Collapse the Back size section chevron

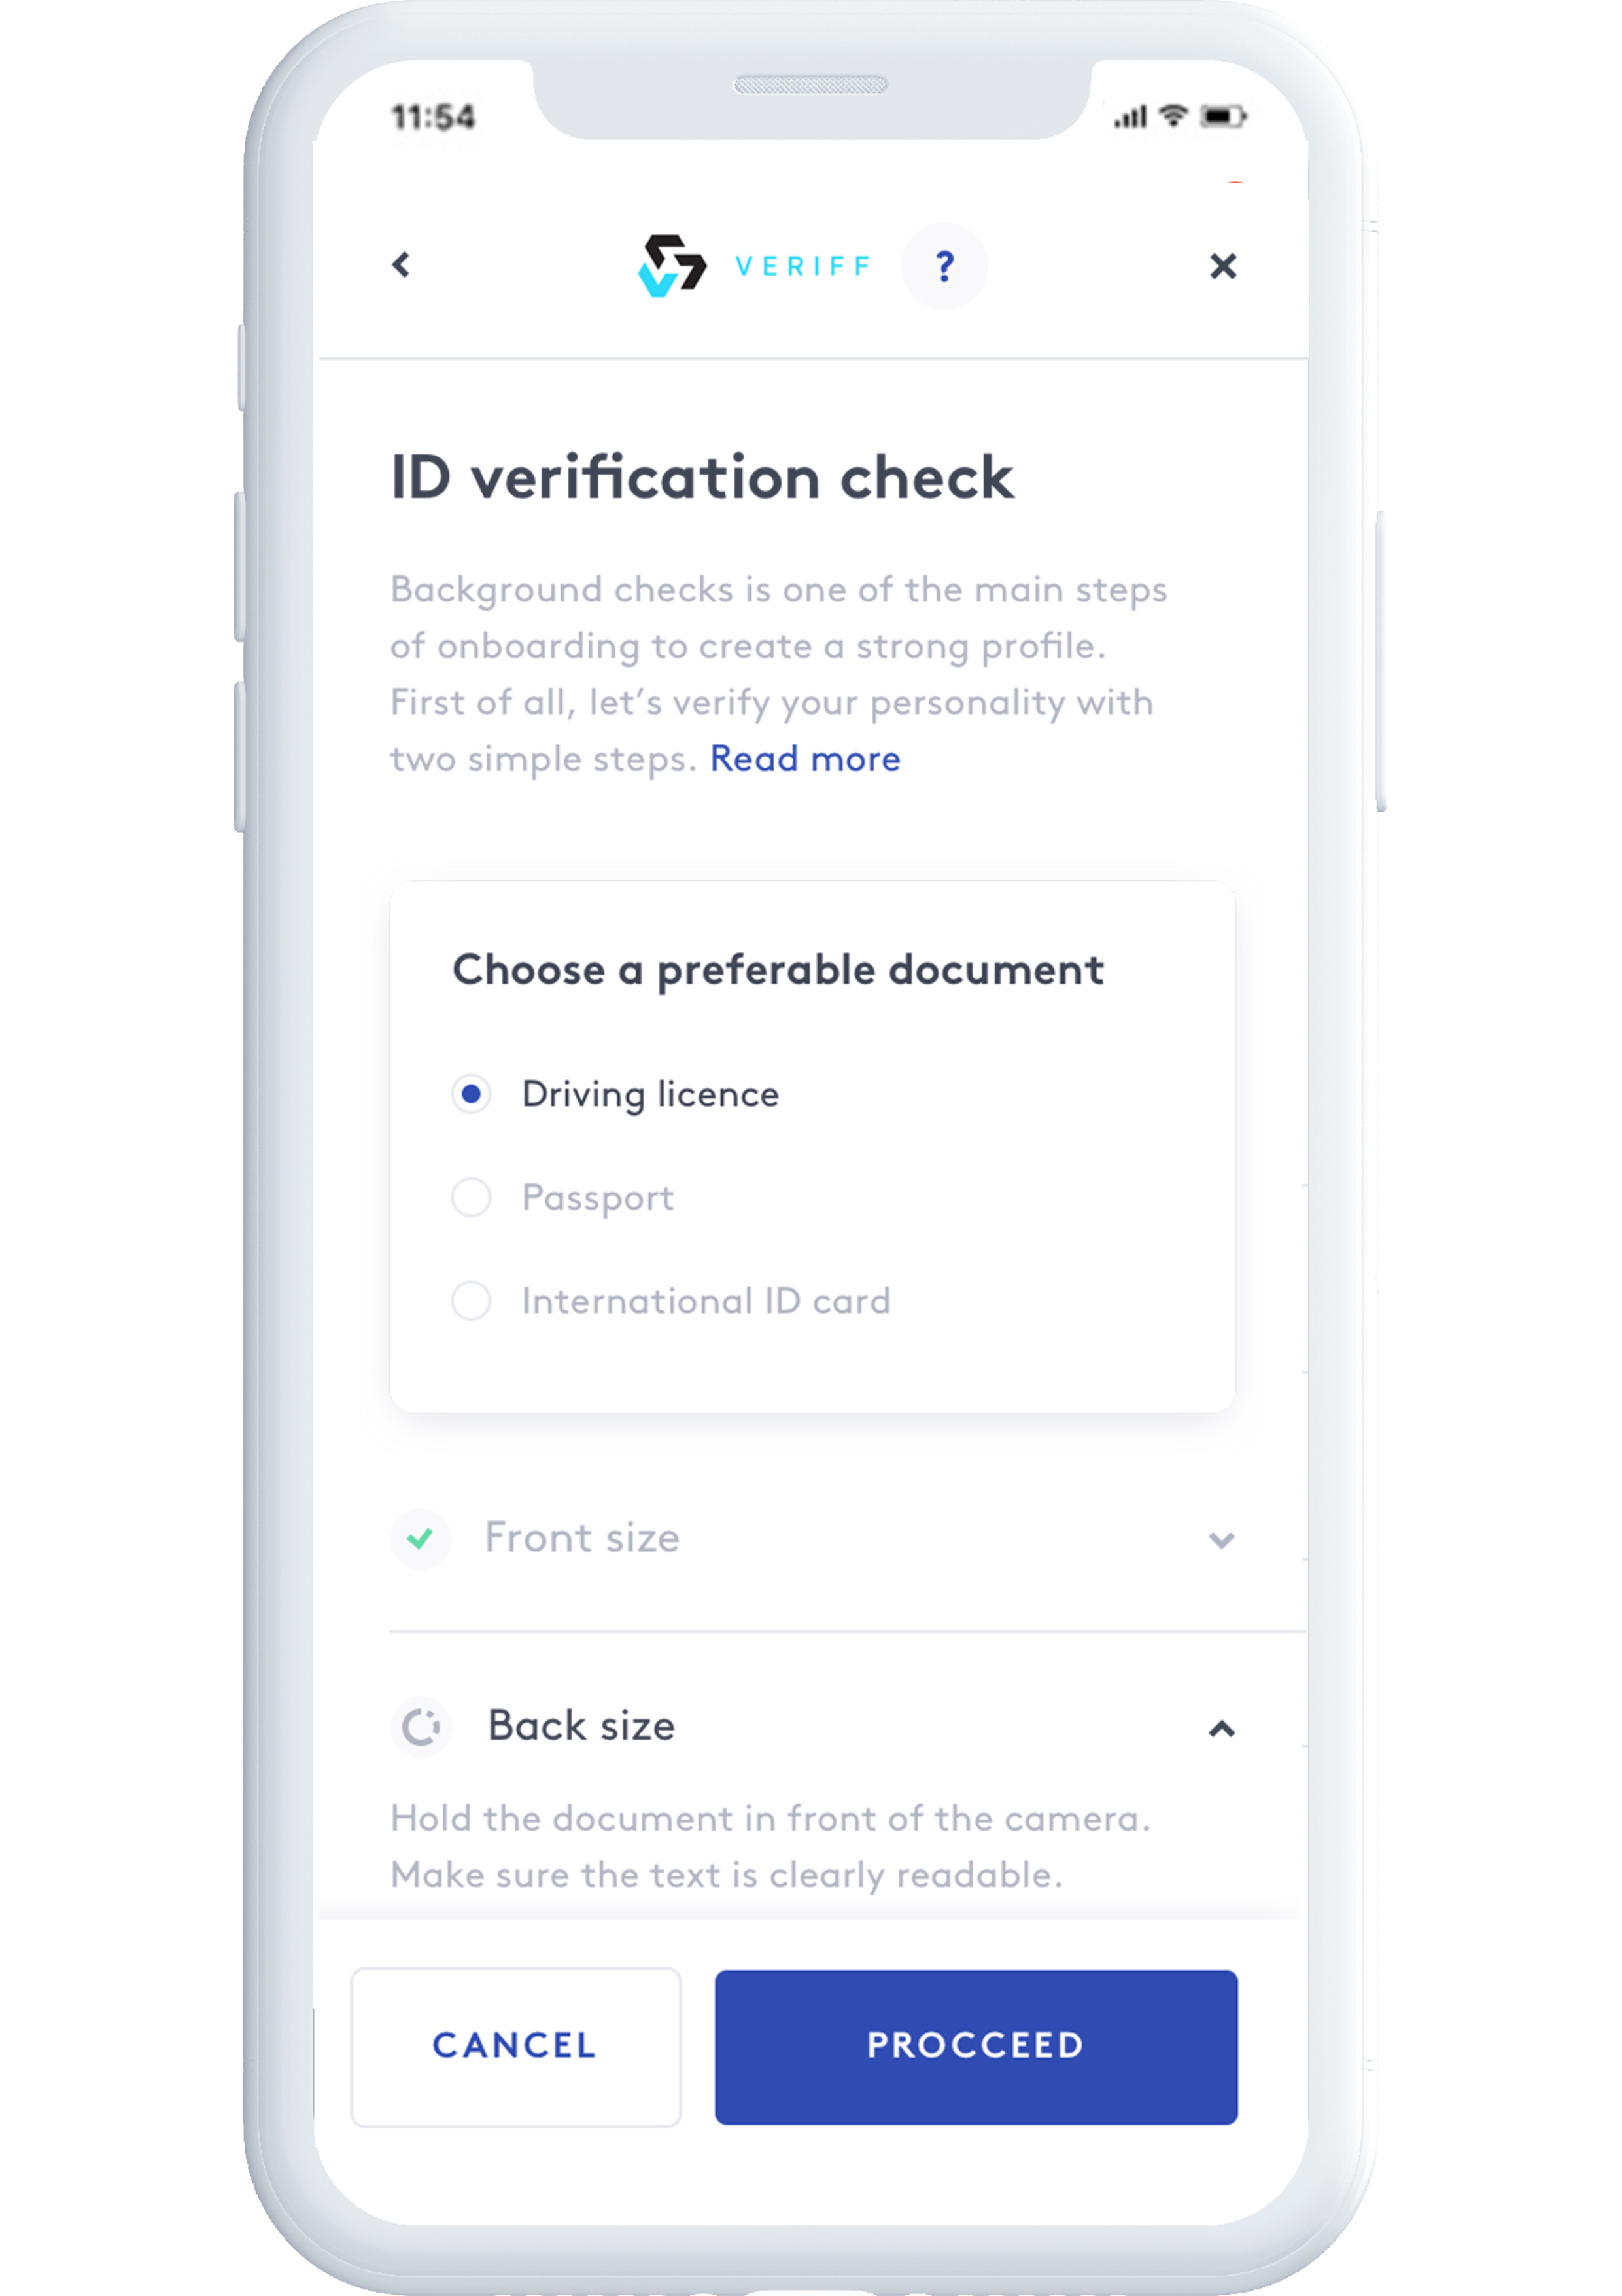[1221, 1729]
